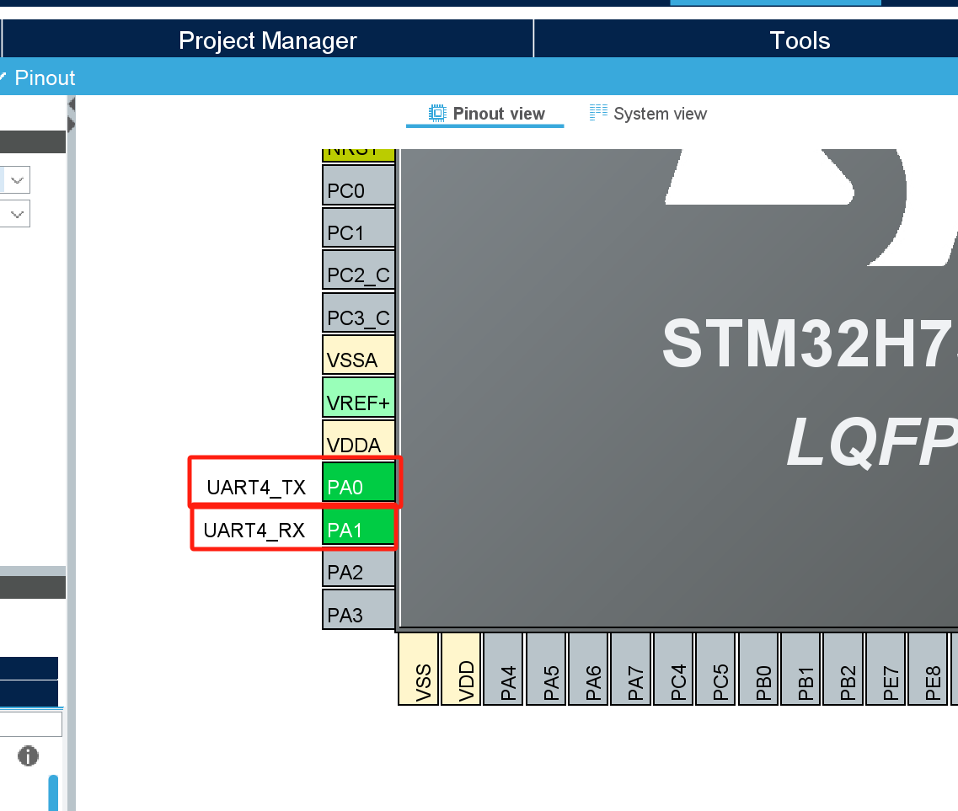The width and height of the screenshot is (958, 811).
Task: Click the PC3_C pin
Action: (358, 314)
